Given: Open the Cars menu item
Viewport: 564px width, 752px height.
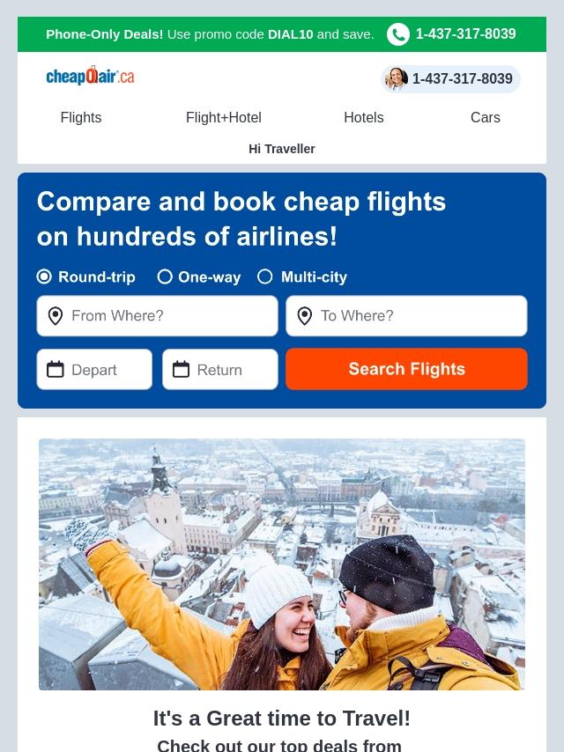Looking at the screenshot, I should coord(486,117).
